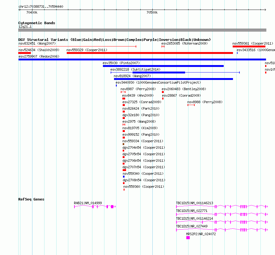Open the nsv559360 (Cooper2011) label
Image resolution: width=275 pixels, height=255 pixels.
coord(144,187)
